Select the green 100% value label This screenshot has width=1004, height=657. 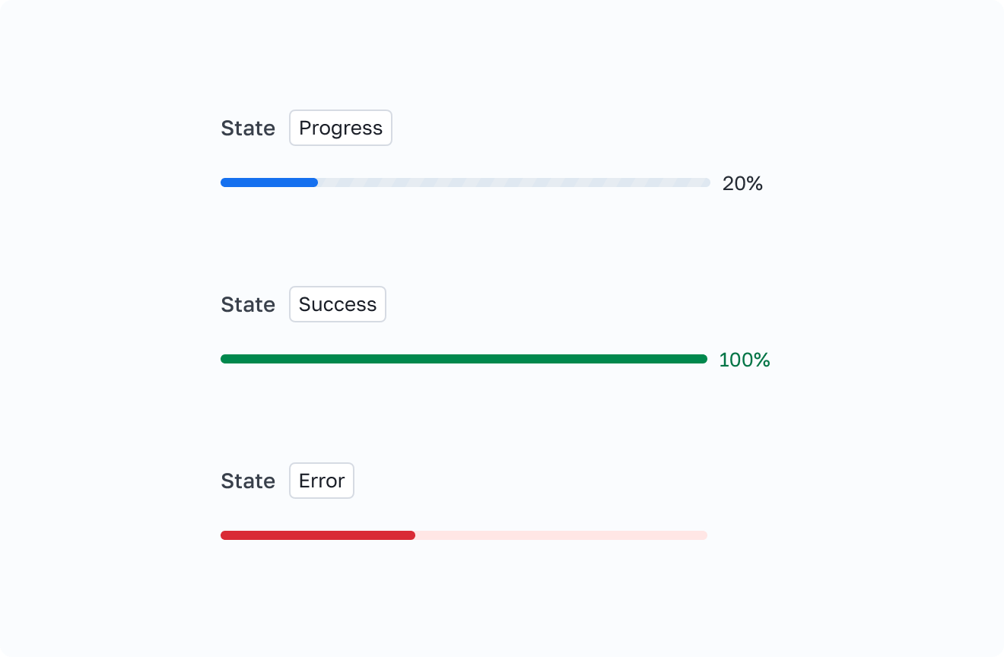click(x=744, y=360)
